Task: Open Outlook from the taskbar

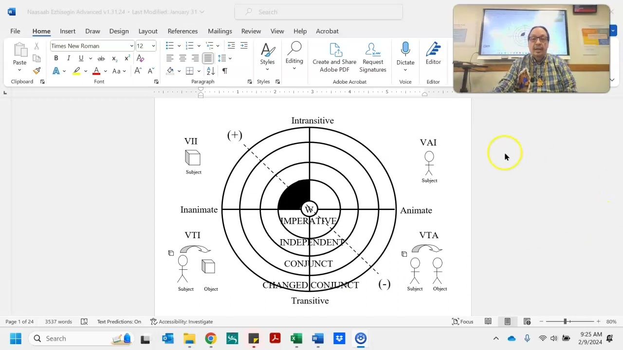Action: (168, 338)
